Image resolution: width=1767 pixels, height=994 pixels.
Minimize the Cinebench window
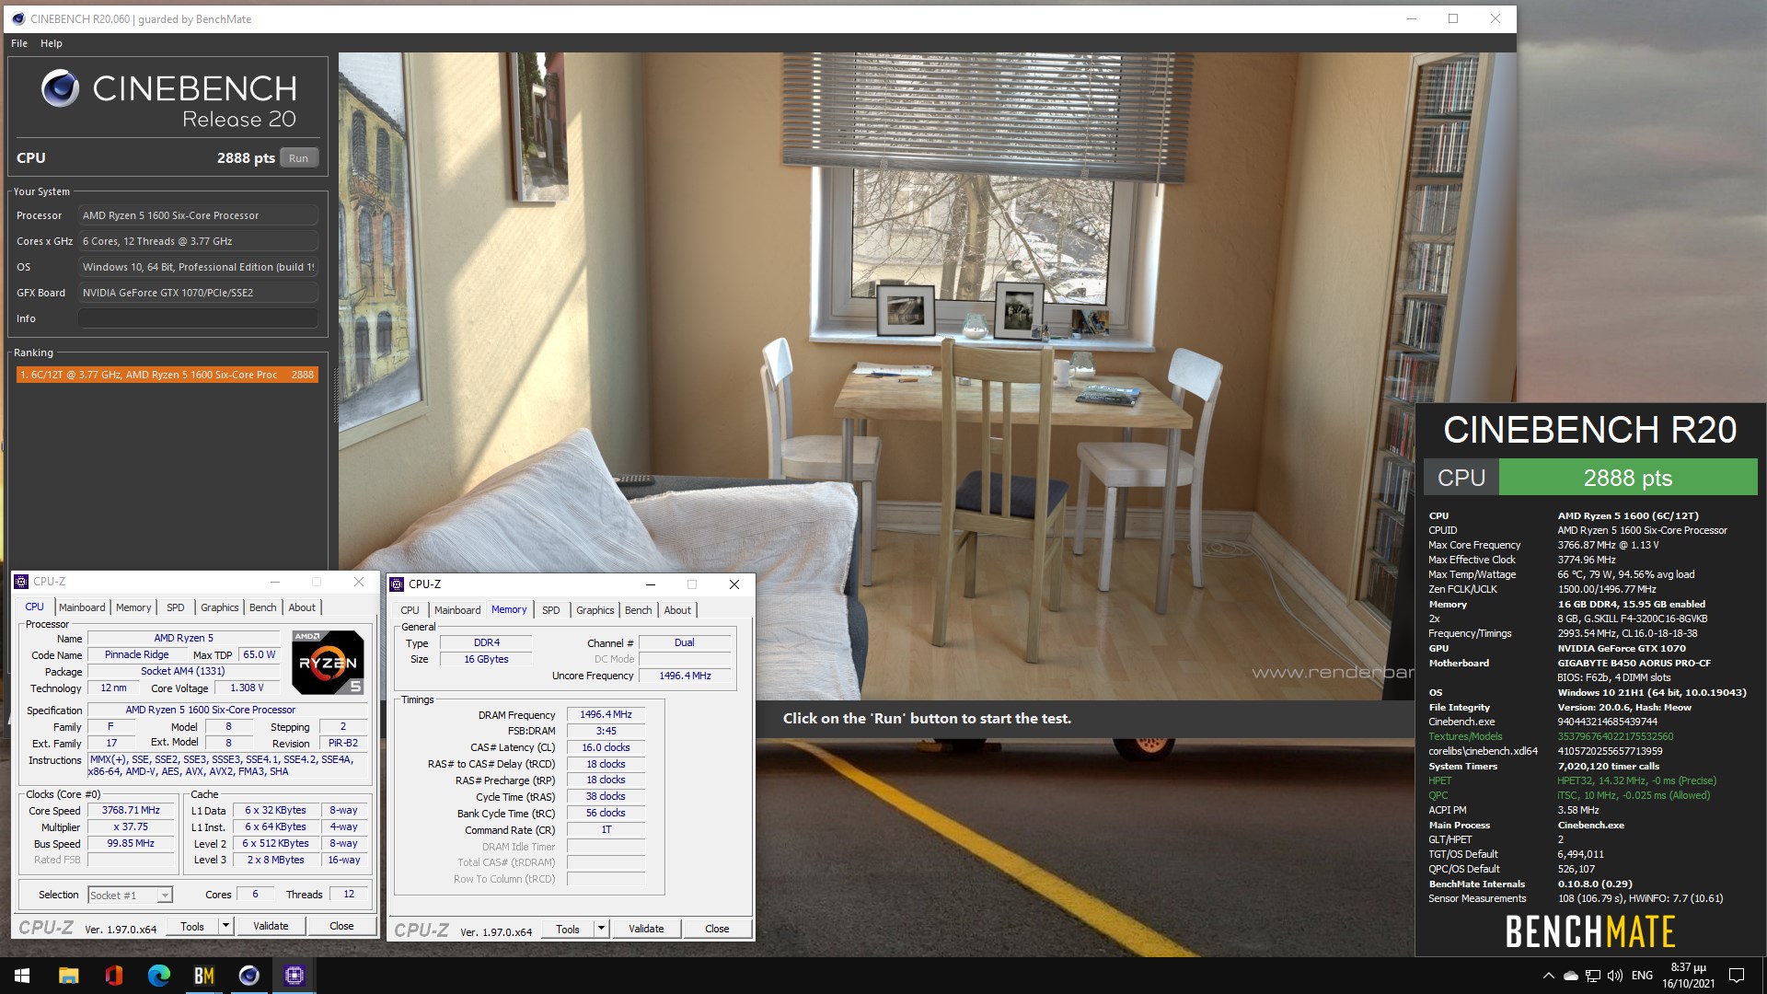pyautogui.click(x=1411, y=18)
